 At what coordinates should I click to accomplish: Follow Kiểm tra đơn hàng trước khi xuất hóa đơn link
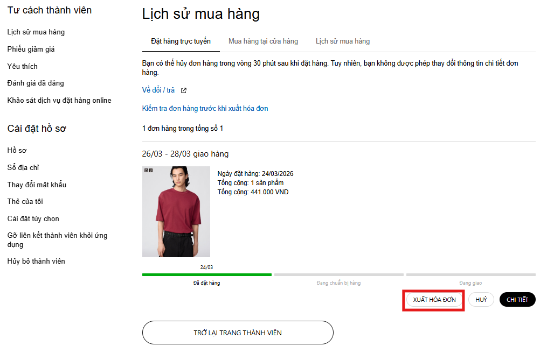(205, 109)
